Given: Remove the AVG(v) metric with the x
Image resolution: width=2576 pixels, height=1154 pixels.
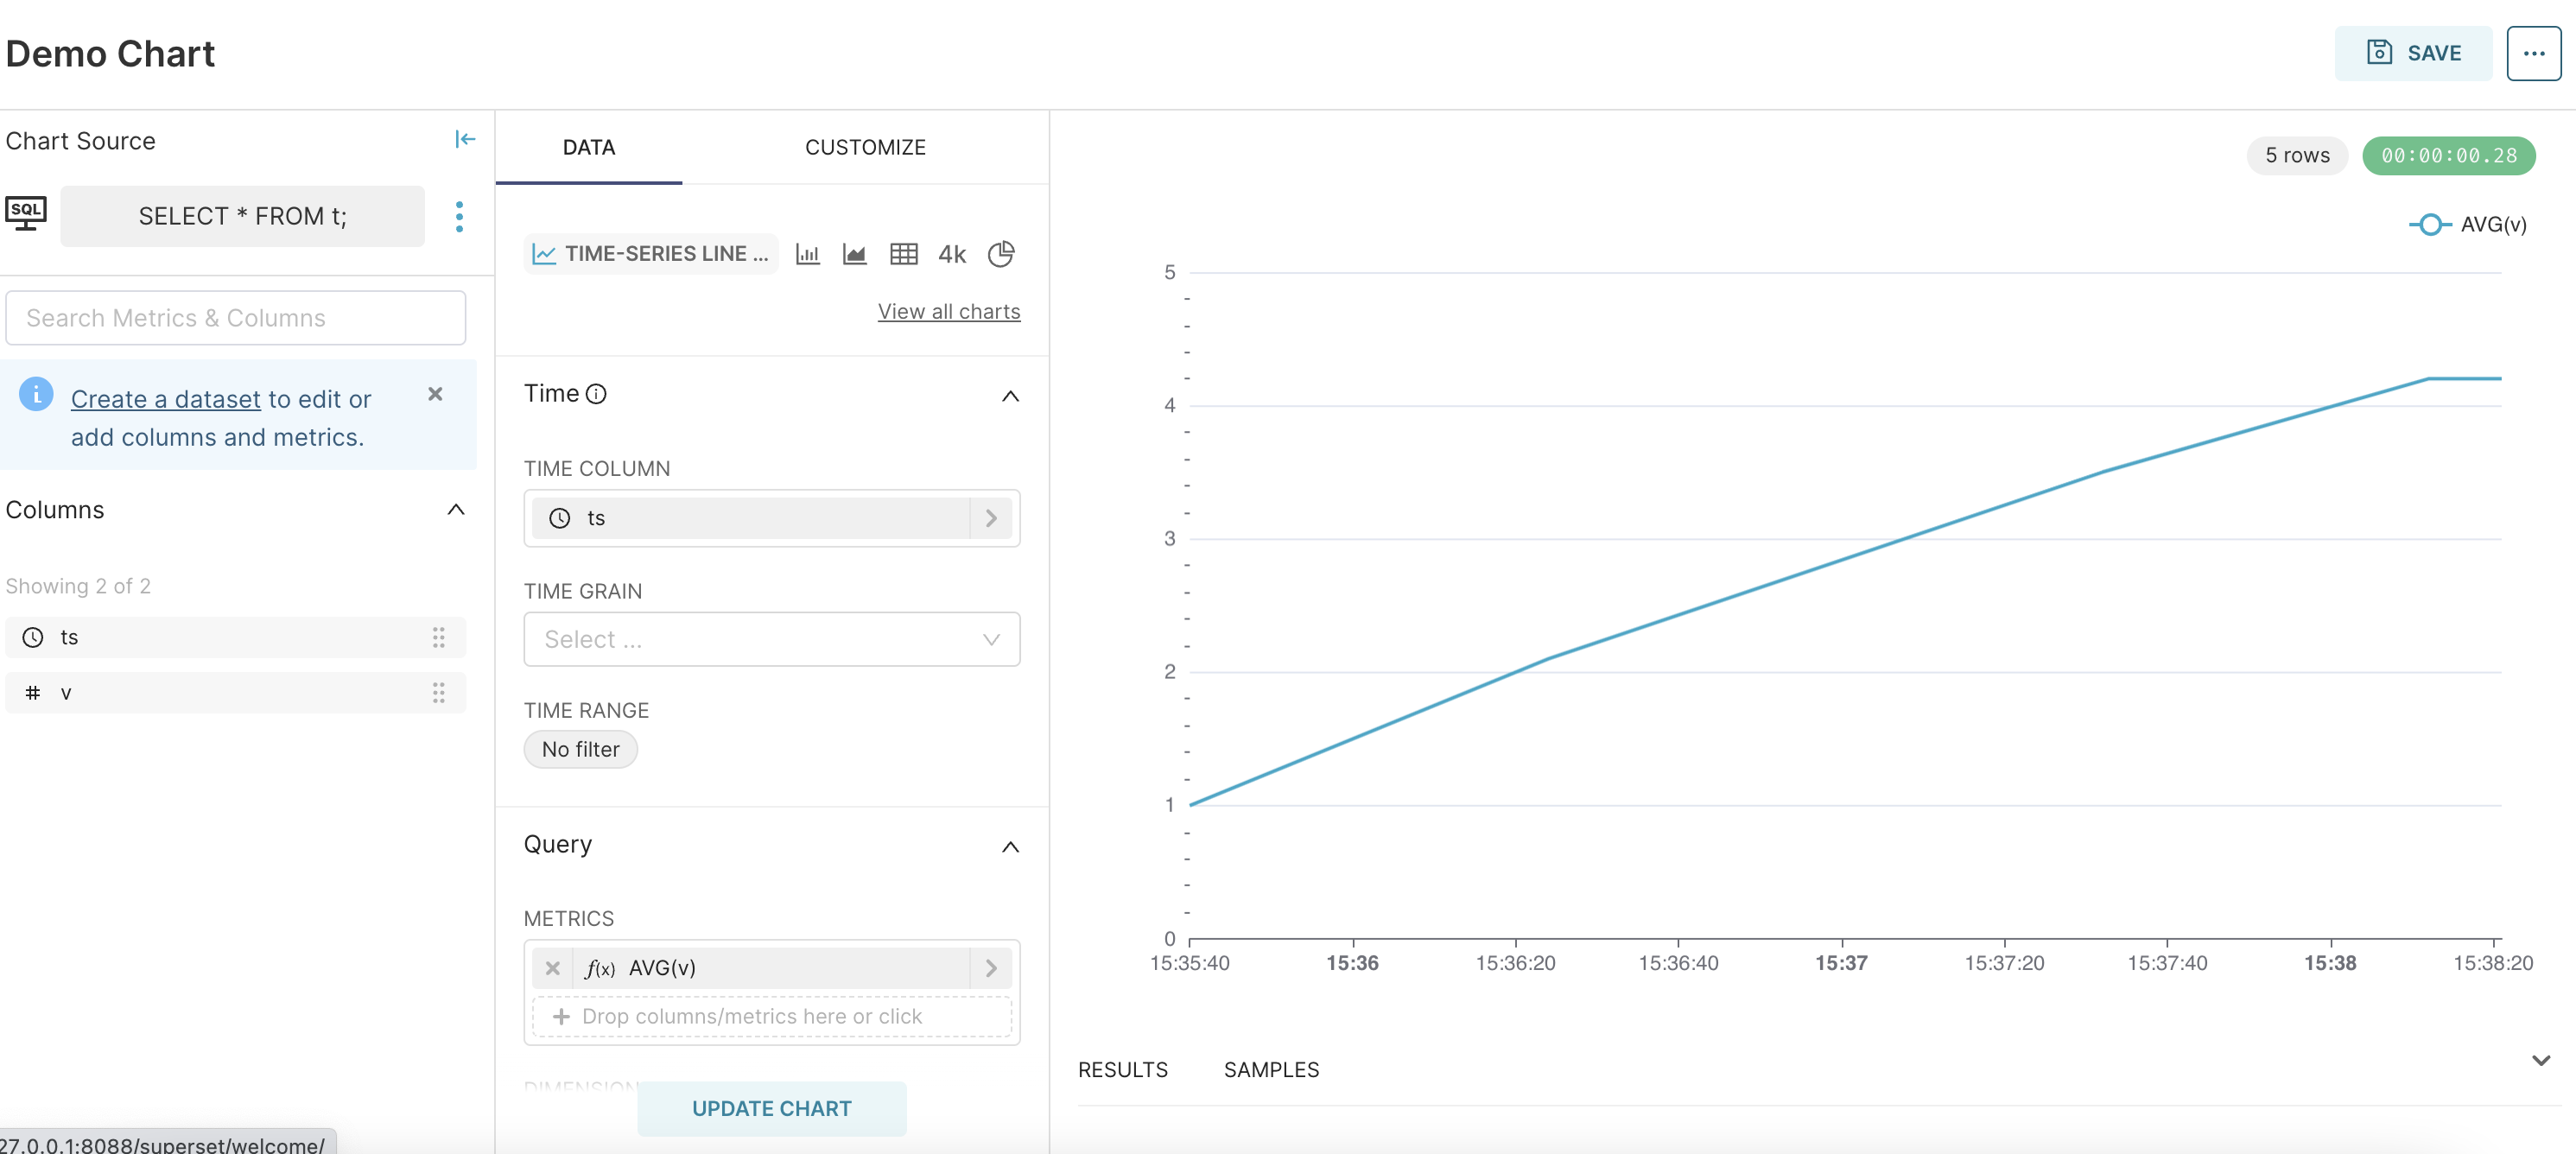Looking at the screenshot, I should 552,967.
